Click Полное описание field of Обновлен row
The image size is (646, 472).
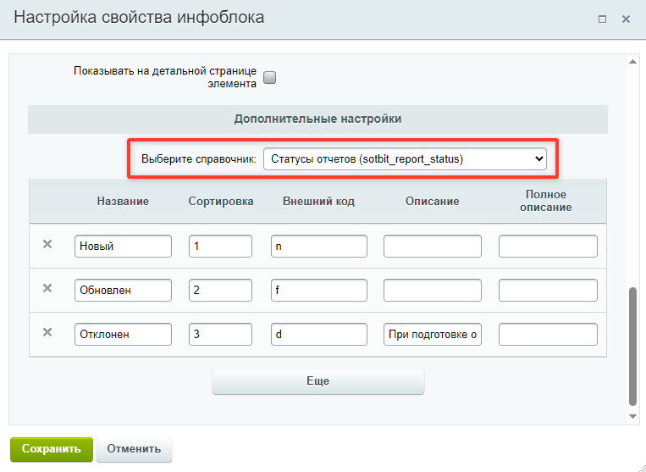point(548,290)
